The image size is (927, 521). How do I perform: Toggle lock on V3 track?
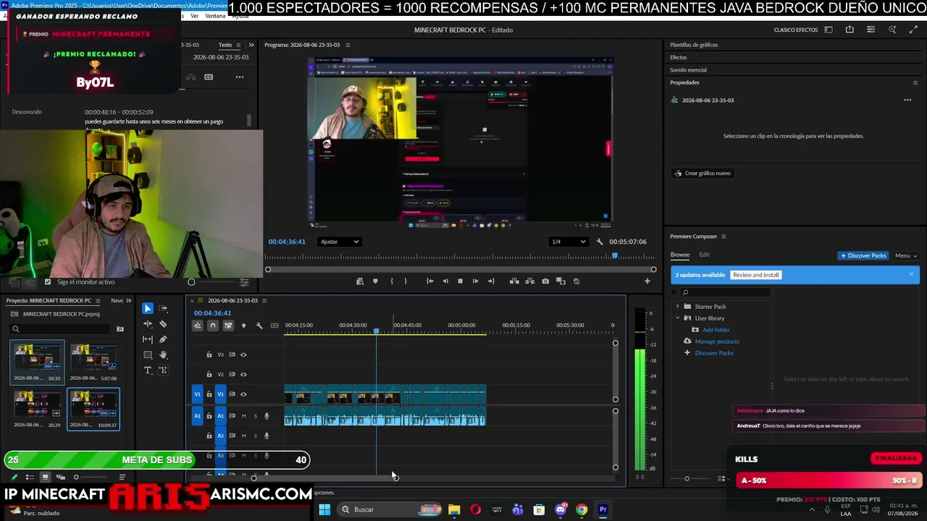[x=209, y=355]
